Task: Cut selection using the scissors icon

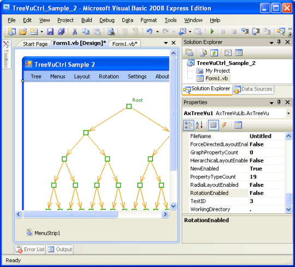Action: (75, 32)
